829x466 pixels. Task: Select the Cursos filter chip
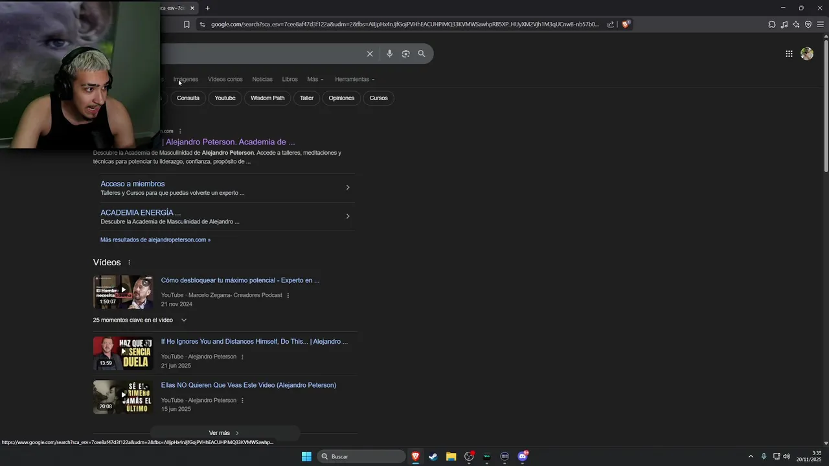378,98
